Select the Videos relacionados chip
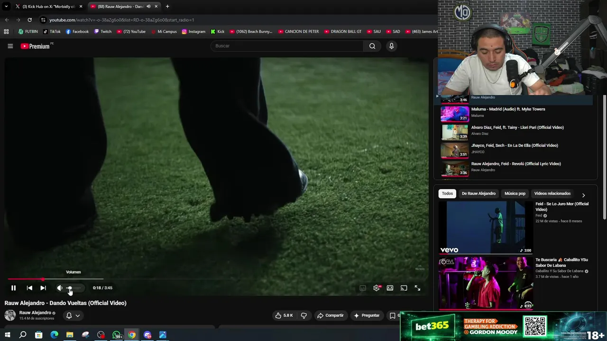Screen dimensions: 607x341 pyautogui.click(x=552, y=194)
